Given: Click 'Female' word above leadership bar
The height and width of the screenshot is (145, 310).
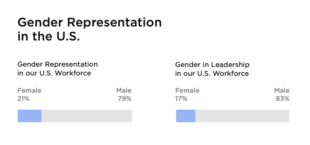Looking at the screenshot, I should pyautogui.click(x=187, y=91).
